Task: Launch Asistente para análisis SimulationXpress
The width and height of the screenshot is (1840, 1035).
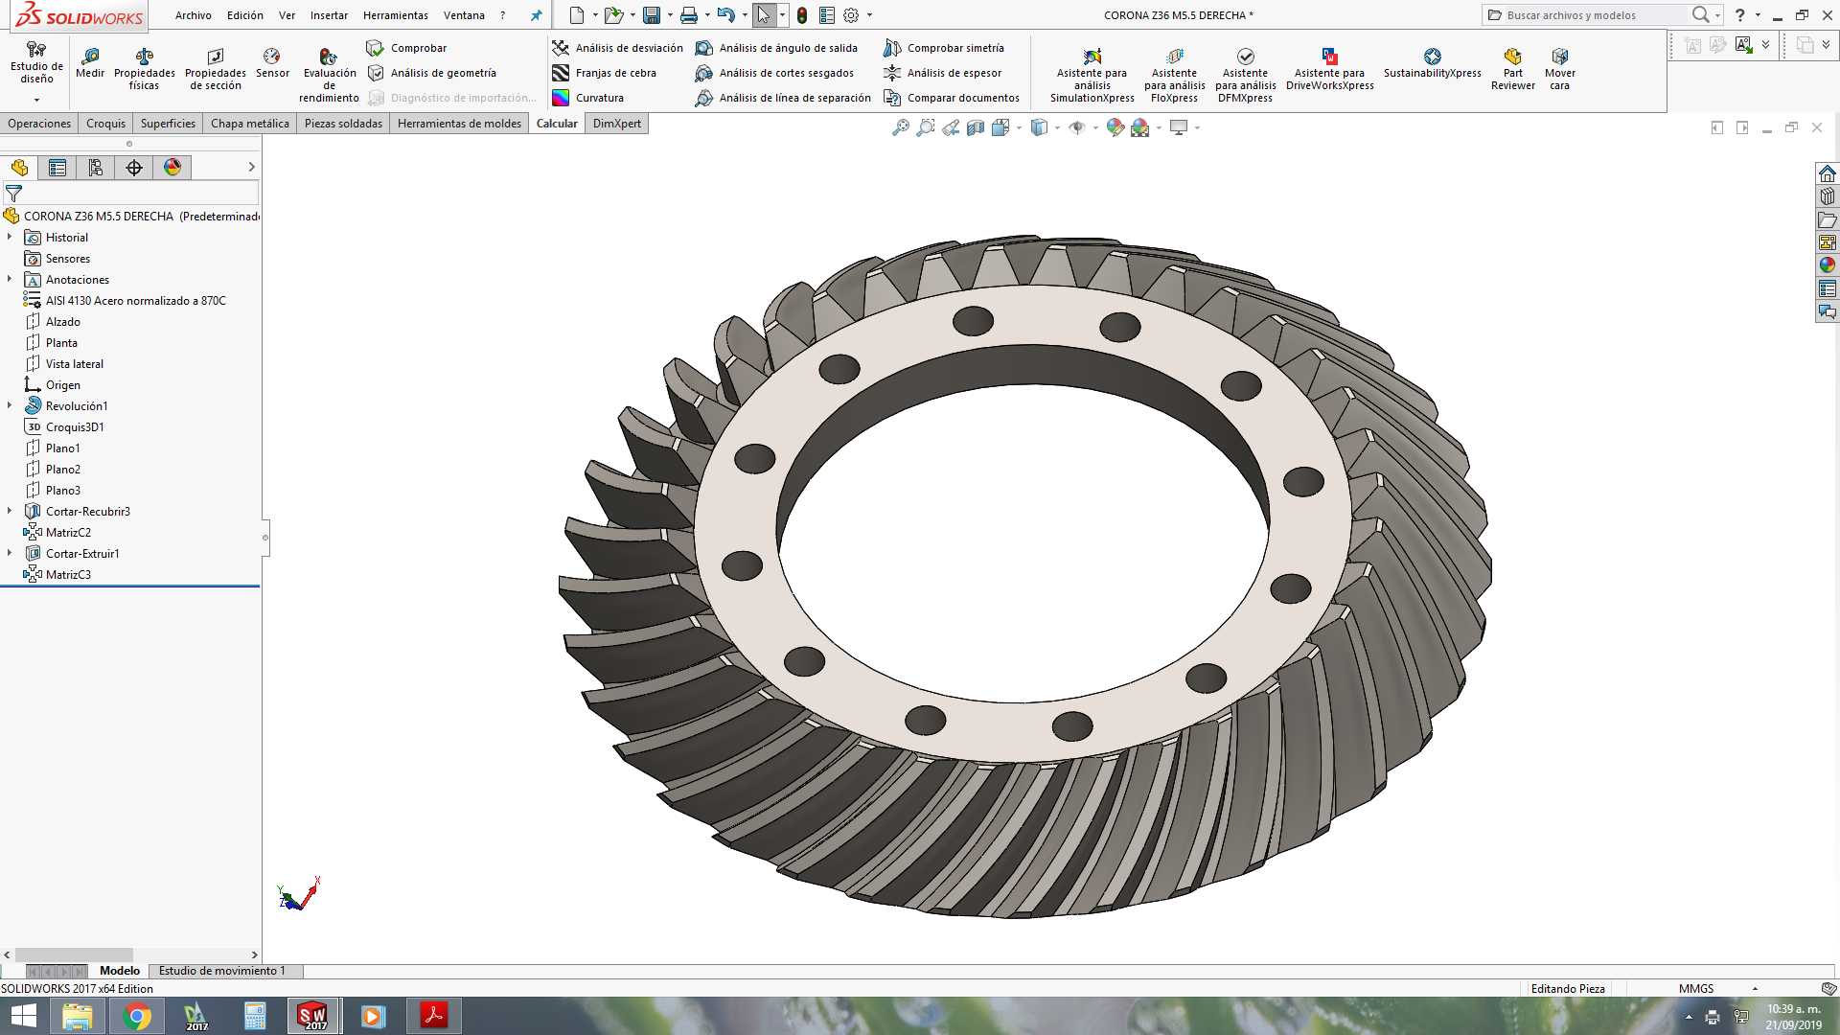Action: point(1092,75)
